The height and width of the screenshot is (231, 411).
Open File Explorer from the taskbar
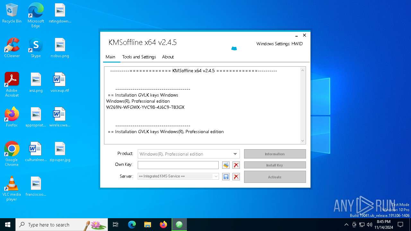(148, 225)
